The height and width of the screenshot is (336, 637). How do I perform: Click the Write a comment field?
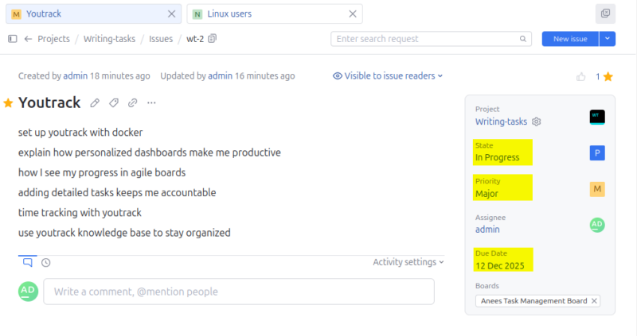(x=239, y=292)
